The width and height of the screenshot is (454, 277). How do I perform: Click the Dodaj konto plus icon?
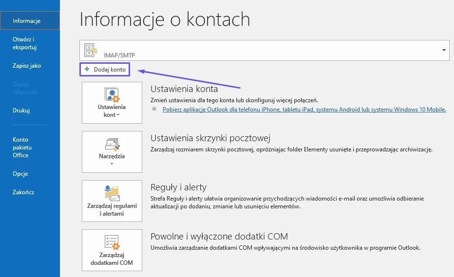pos(87,69)
